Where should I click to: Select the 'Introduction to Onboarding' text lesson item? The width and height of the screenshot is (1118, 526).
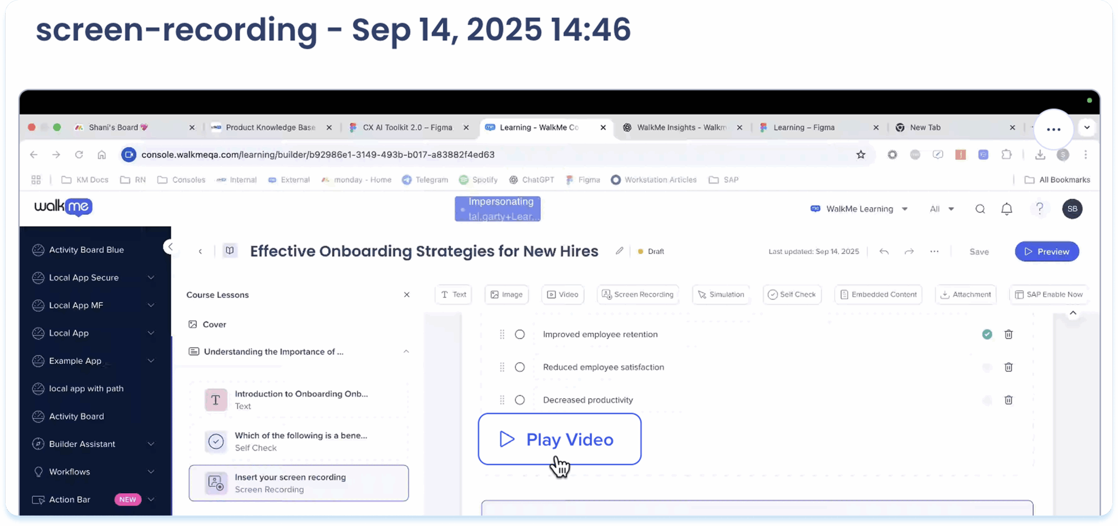click(299, 400)
